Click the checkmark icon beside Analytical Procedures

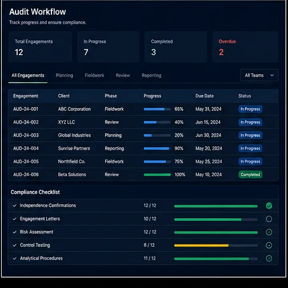(x=14, y=258)
